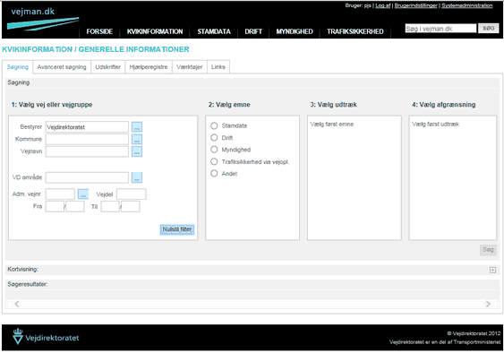Click the Vejdel input field

(x=131, y=194)
